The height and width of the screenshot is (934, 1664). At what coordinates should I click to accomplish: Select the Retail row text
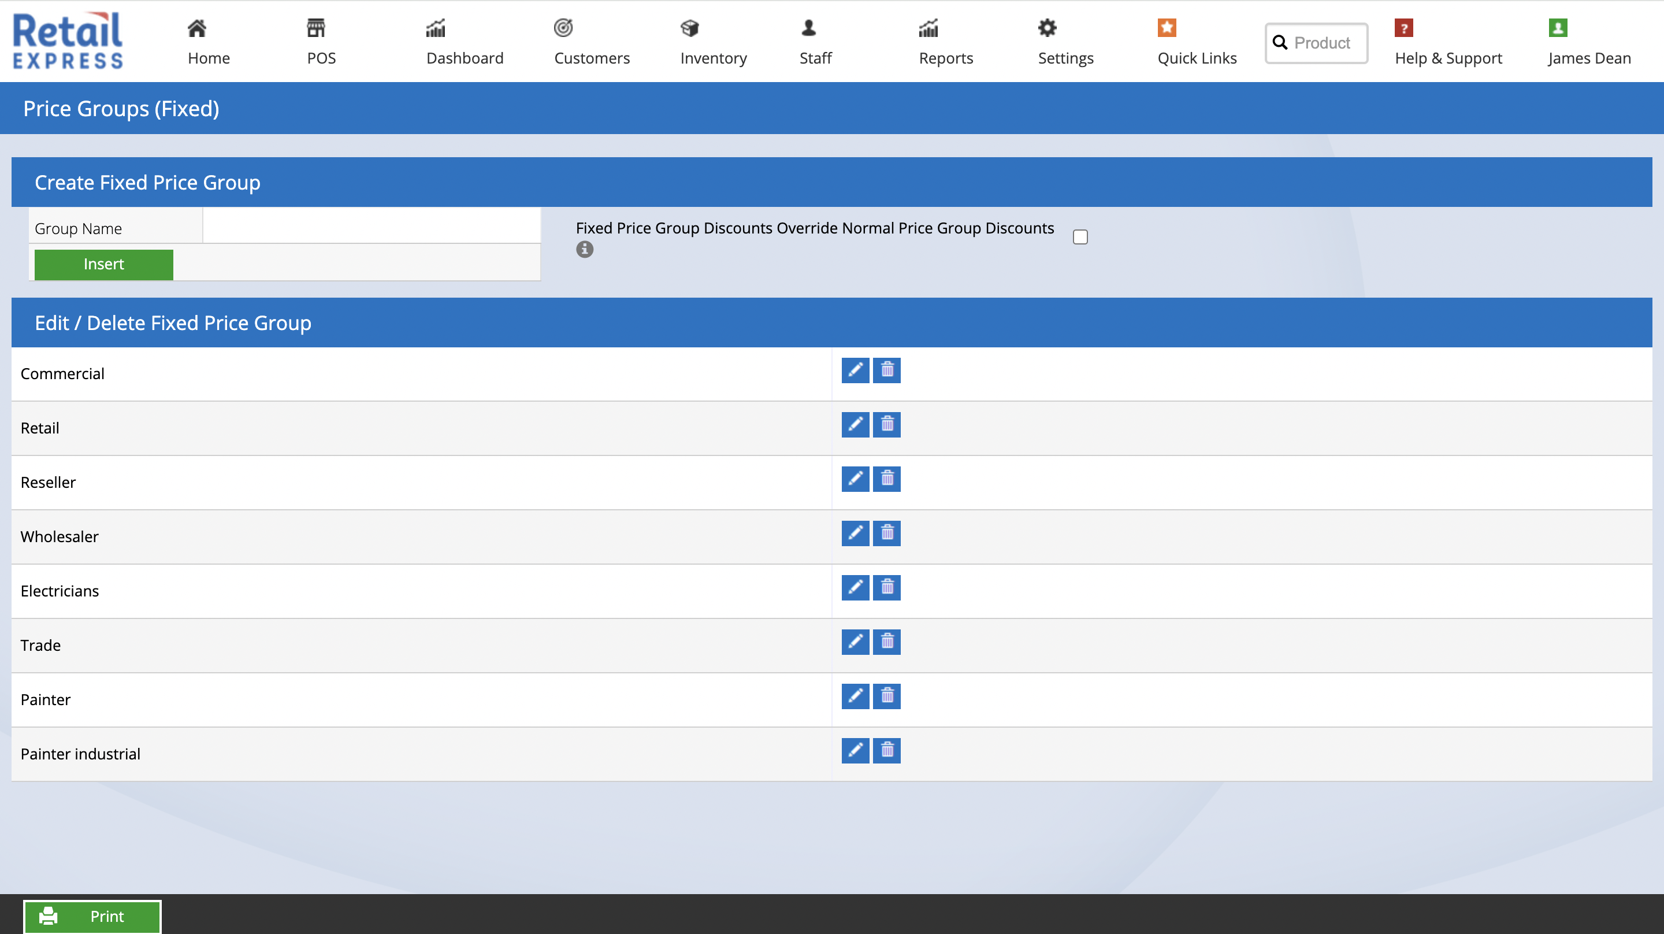[x=39, y=428]
